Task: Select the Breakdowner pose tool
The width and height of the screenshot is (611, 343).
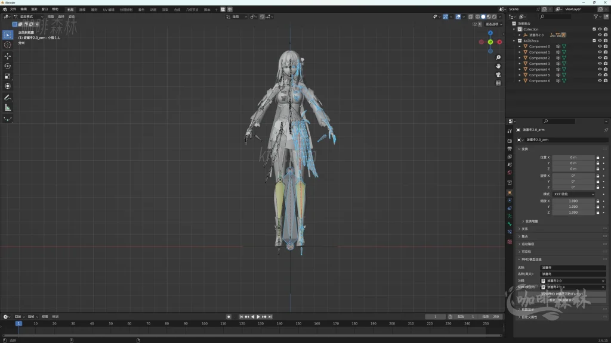Action: click(x=7, y=119)
